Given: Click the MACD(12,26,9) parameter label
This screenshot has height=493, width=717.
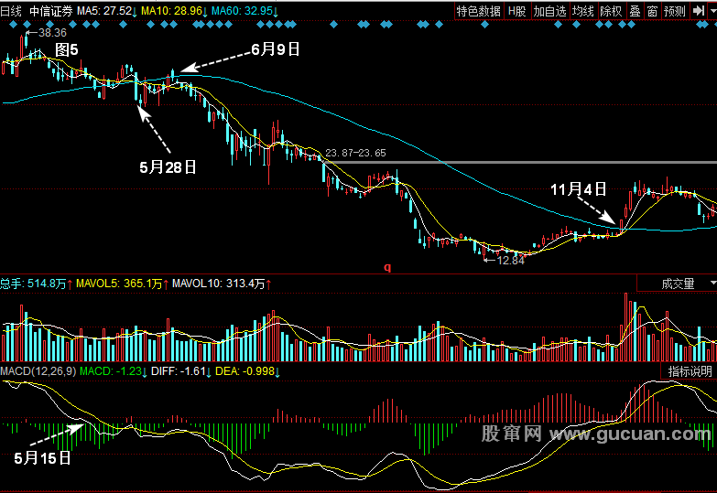Looking at the screenshot, I should click(38, 371).
